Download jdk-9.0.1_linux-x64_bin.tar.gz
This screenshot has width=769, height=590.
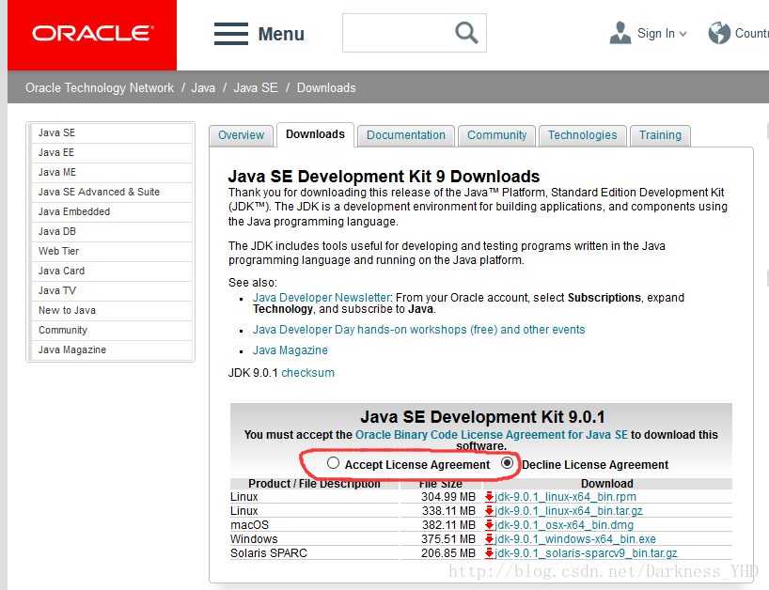click(569, 511)
